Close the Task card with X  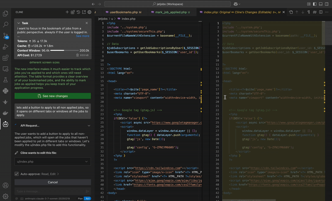pos(87,23)
